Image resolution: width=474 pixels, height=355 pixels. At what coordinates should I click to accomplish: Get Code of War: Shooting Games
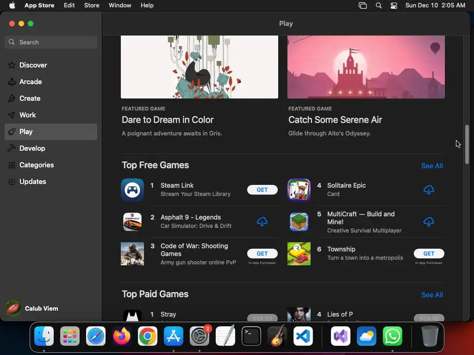pyautogui.click(x=262, y=254)
